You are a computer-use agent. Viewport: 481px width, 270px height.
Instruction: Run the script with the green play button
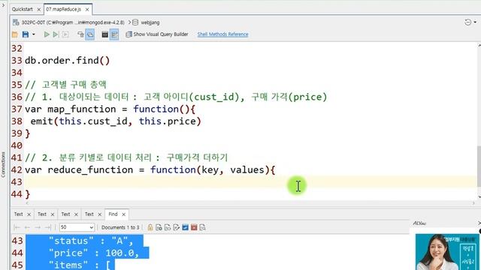click(x=47, y=34)
